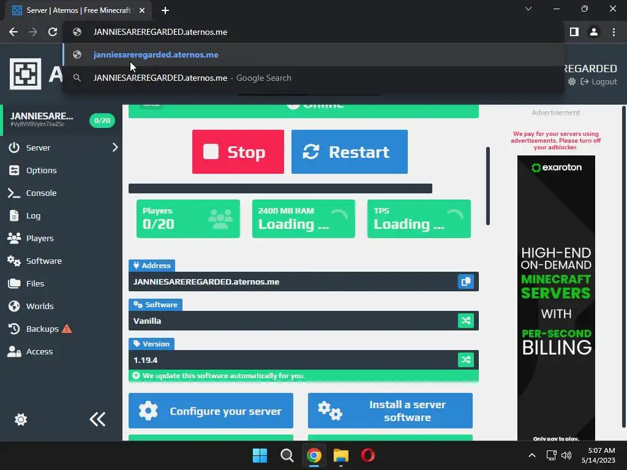Click the JANNIESARE... server name in sidebar
The image size is (627, 470).
point(42,116)
